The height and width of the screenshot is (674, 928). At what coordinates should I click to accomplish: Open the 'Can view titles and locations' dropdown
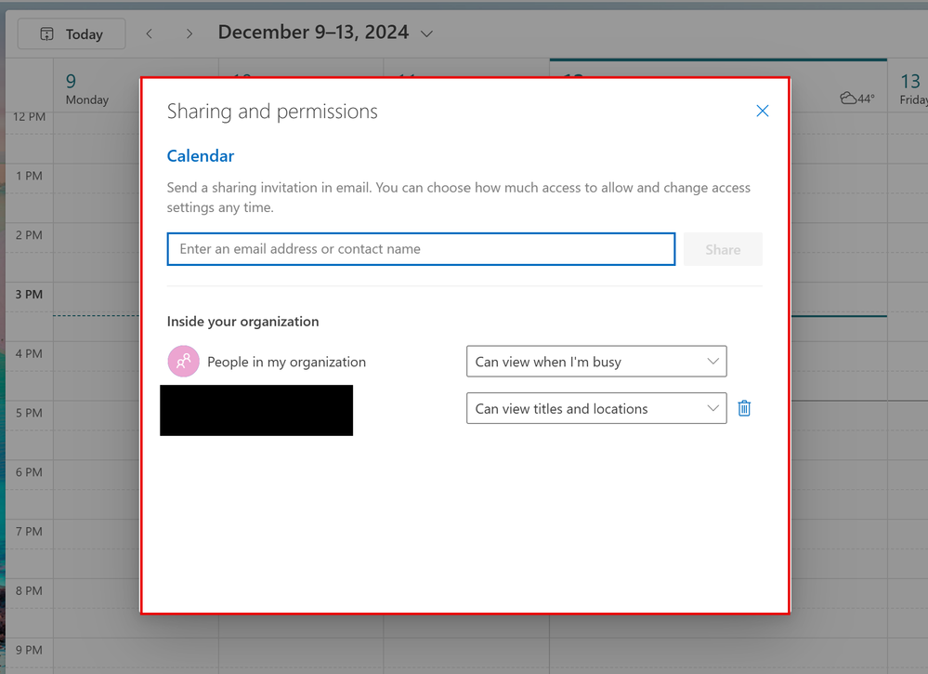596,408
